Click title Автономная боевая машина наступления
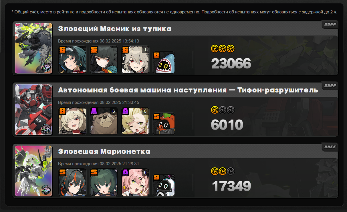 [x=142, y=90]
